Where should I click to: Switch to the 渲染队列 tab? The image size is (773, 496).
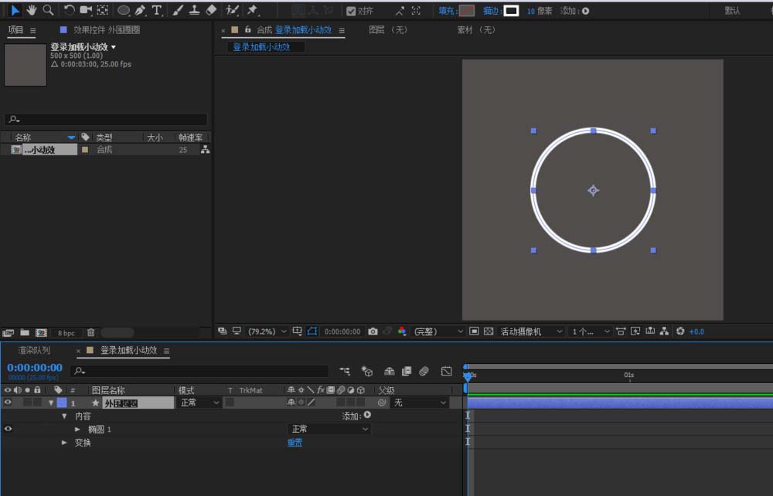tap(34, 350)
